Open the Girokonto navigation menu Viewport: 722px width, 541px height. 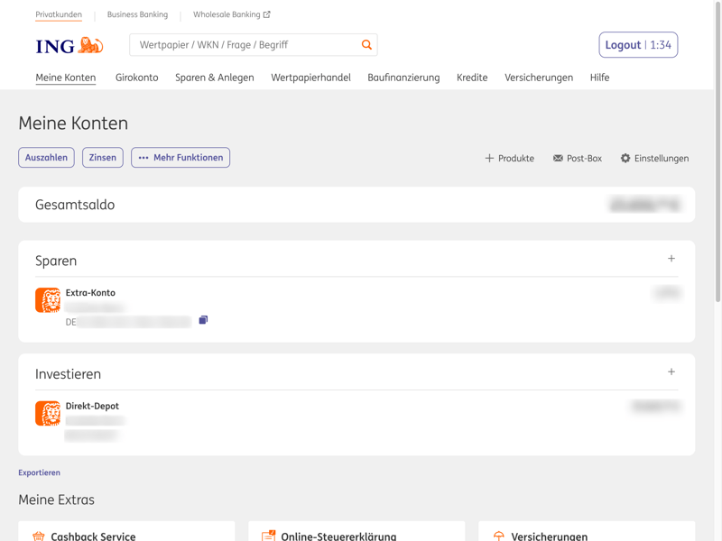click(x=136, y=78)
